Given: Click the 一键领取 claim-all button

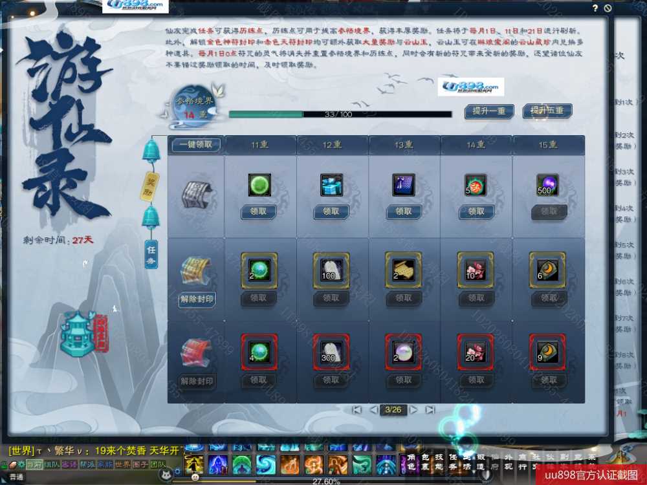Looking at the screenshot, I should click(196, 145).
